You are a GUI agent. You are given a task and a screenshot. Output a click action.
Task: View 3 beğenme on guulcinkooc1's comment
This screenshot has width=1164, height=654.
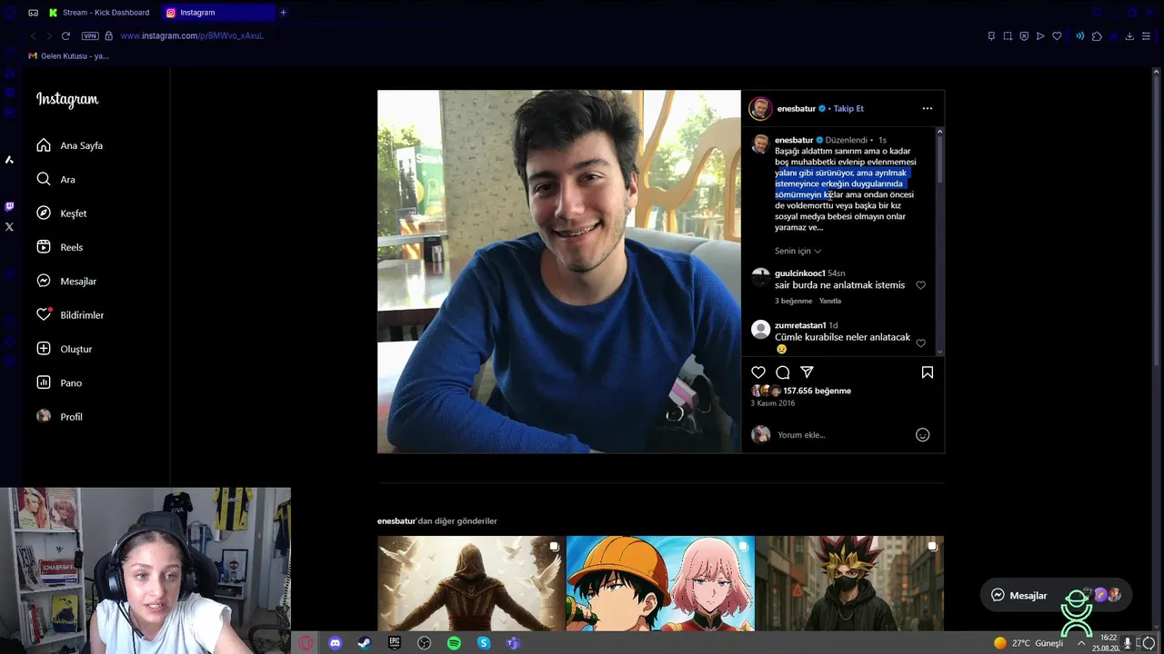click(793, 301)
